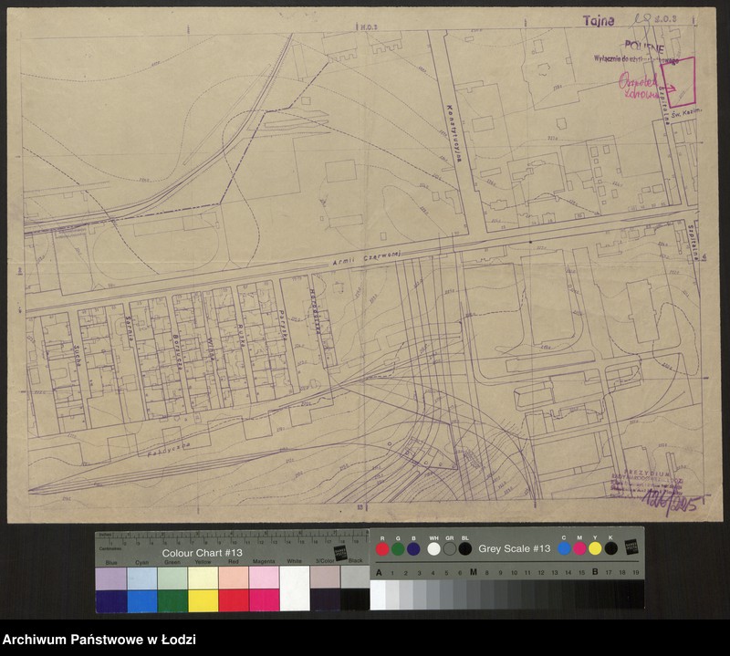
Task: Select the yellow circle labeled Y
Action: (x=595, y=548)
